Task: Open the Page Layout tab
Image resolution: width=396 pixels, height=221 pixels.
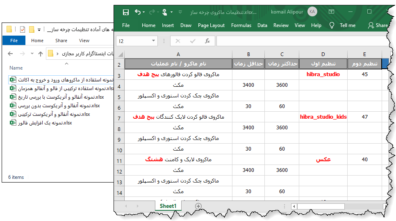Action: [x=211, y=25]
